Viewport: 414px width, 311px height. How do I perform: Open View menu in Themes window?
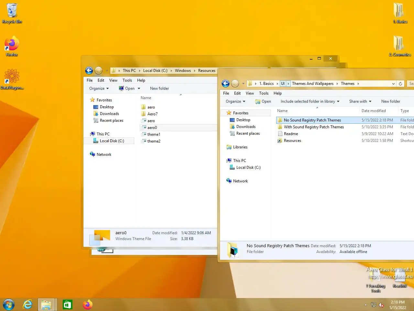250,93
